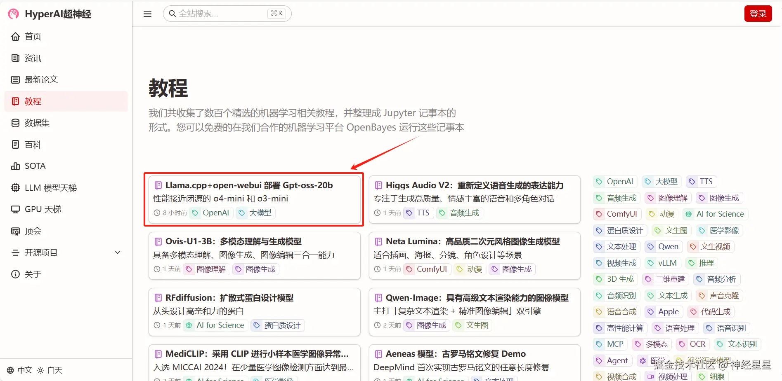Image resolution: width=782 pixels, height=381 pixels.
Task: Click the red 登录 button
Action: pos(758,14)
